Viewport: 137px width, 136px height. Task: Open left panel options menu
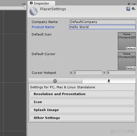click(23, 4)
